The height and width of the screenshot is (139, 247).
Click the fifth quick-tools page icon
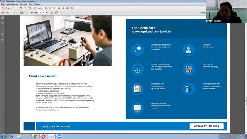pyautogui.click(x=63, y=8)
